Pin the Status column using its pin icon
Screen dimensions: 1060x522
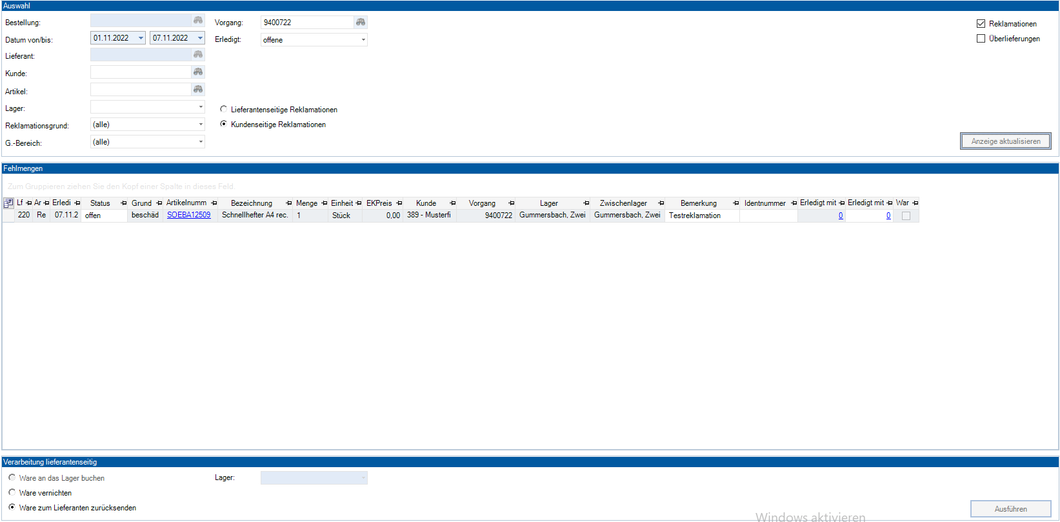pyautogui.click(x=124, y=203)
